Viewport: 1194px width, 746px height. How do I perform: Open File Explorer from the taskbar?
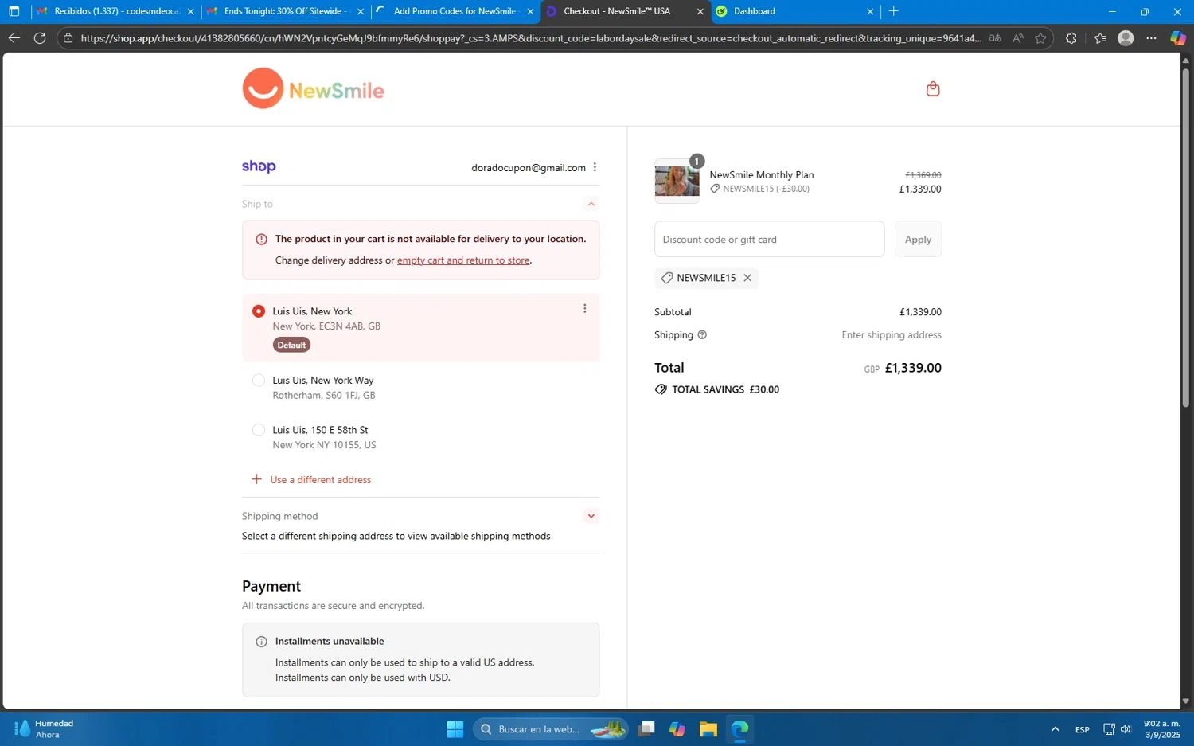click(x=708, y=729)
